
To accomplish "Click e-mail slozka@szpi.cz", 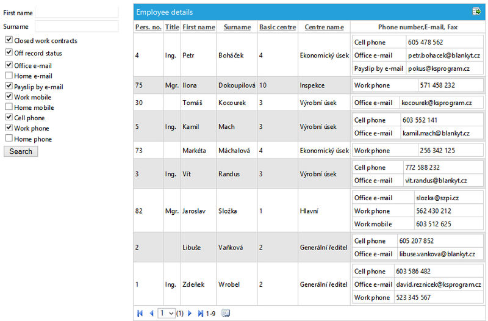I will point(437,198).
